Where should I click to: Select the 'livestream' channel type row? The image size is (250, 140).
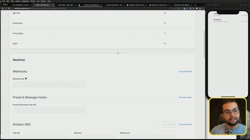click(102, 23)
